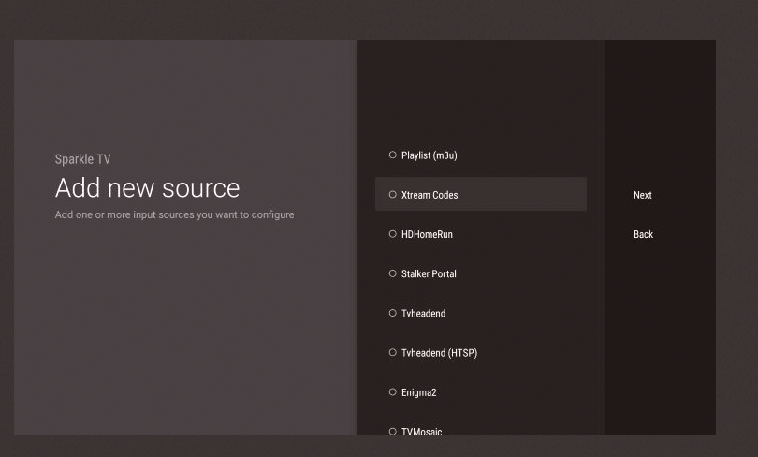Pick the TVMosaic radio button
This screenshot has width=758, height=457.
(x=393, y=431)
